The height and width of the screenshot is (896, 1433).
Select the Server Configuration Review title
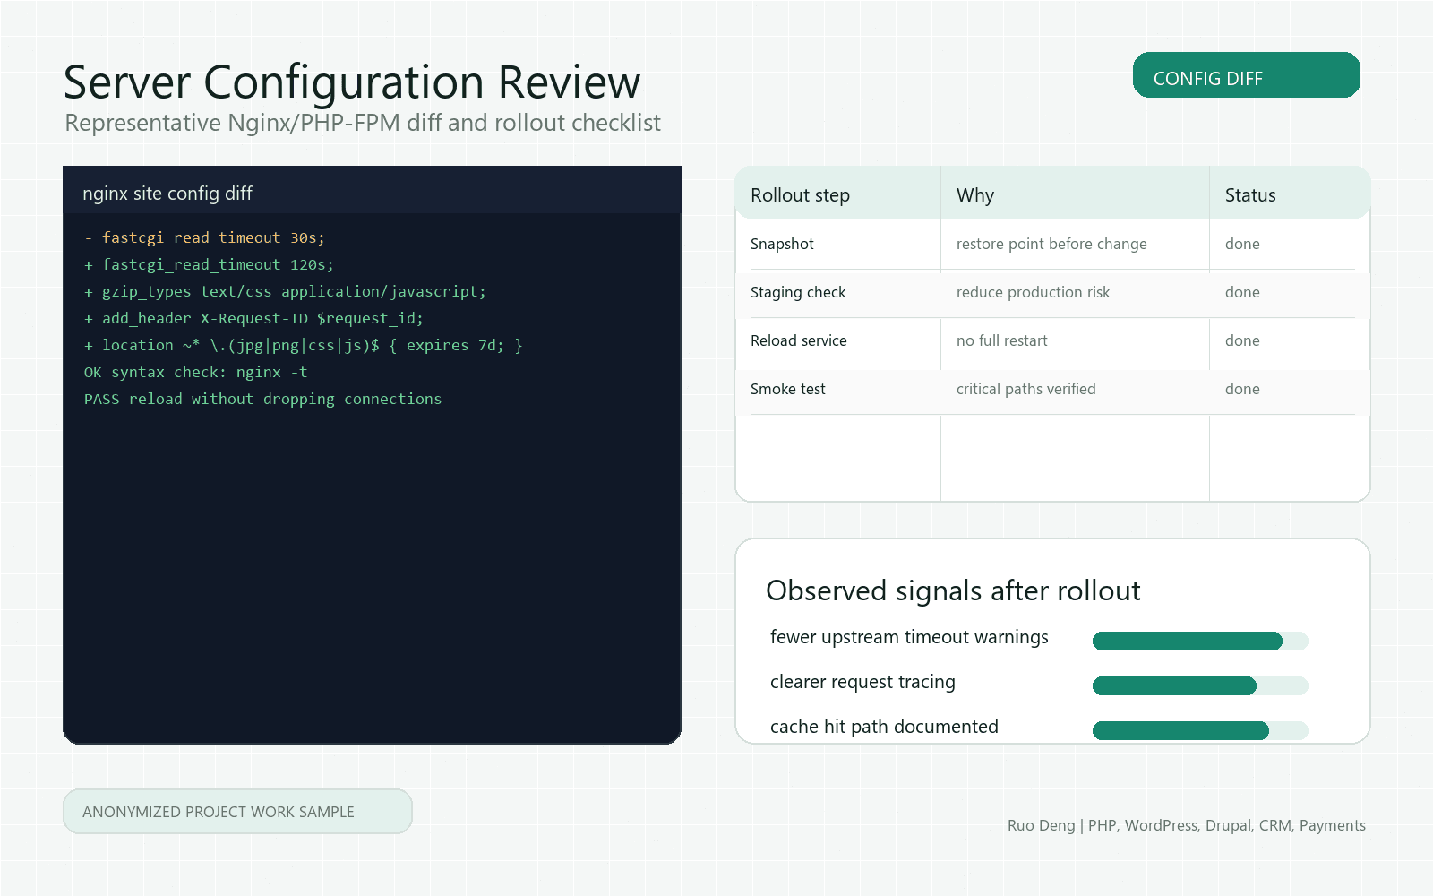(x=352, y=82)
